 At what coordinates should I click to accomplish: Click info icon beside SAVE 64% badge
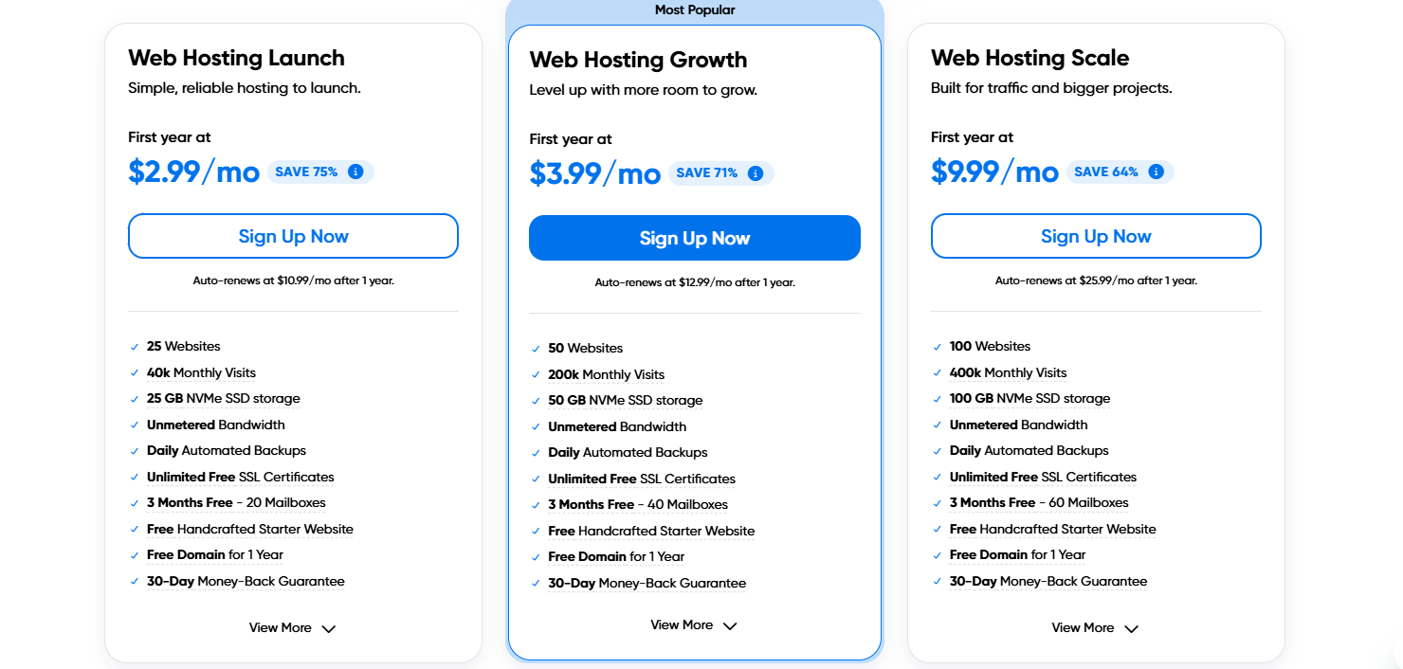click(x=1156, y=172)
